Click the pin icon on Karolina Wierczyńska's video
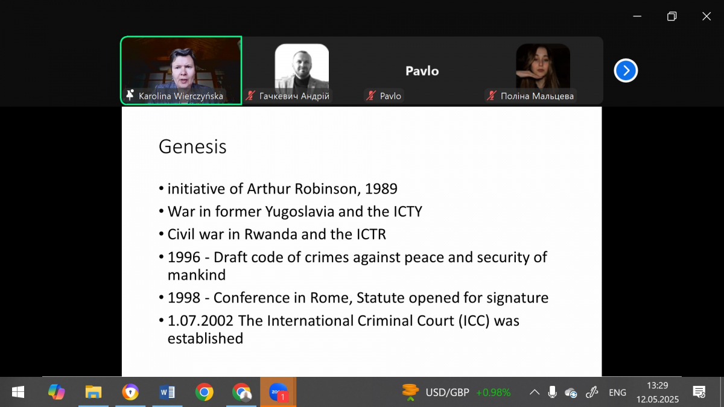Image resolution: width=724 pixels, height=407 pixels. (130, 96)
